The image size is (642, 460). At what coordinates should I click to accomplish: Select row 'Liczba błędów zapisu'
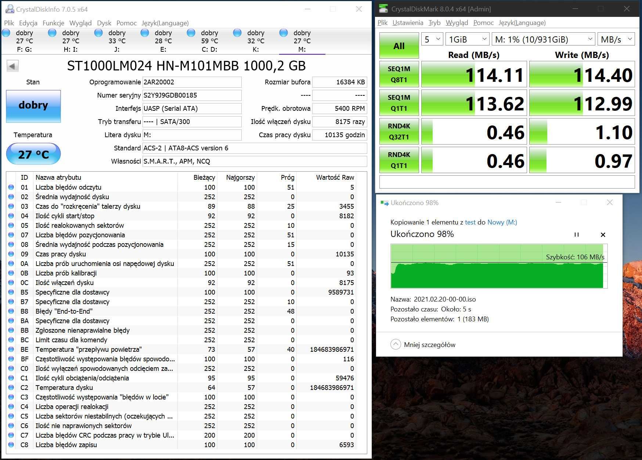click(182, 445)
